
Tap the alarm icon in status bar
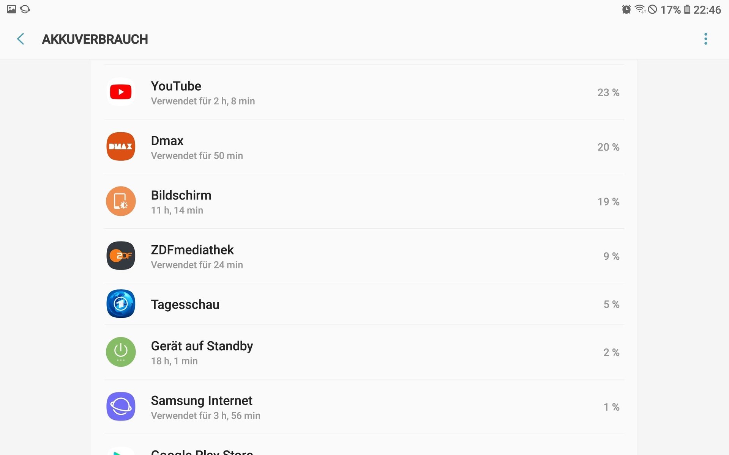(626, 9)
